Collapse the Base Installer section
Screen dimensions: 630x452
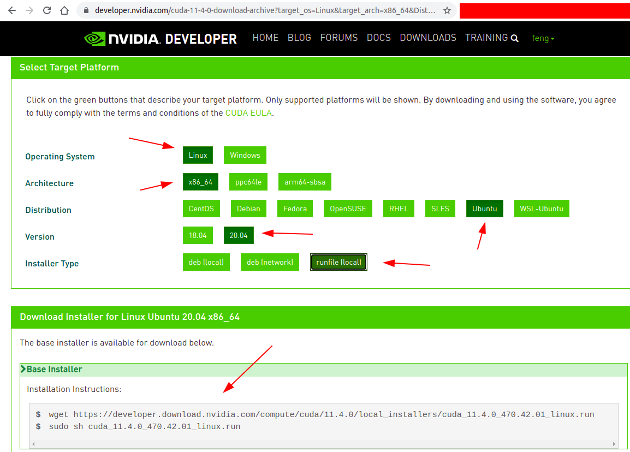point(323,370)
